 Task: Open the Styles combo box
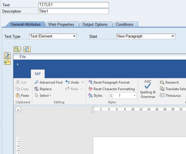click(x=134, y=96)
